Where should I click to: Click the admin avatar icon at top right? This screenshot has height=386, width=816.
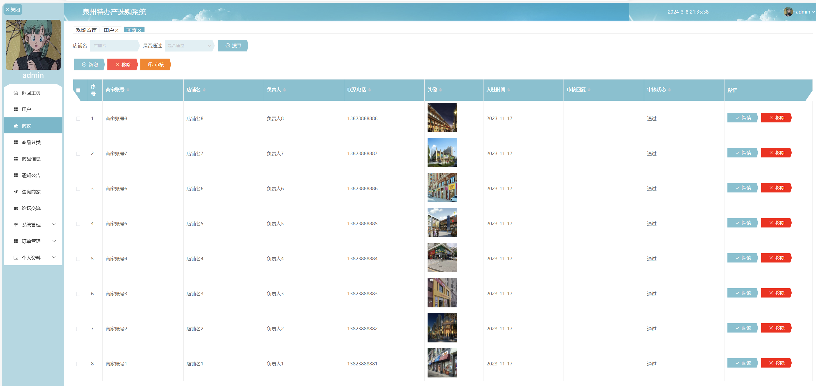tap(788, 12)
